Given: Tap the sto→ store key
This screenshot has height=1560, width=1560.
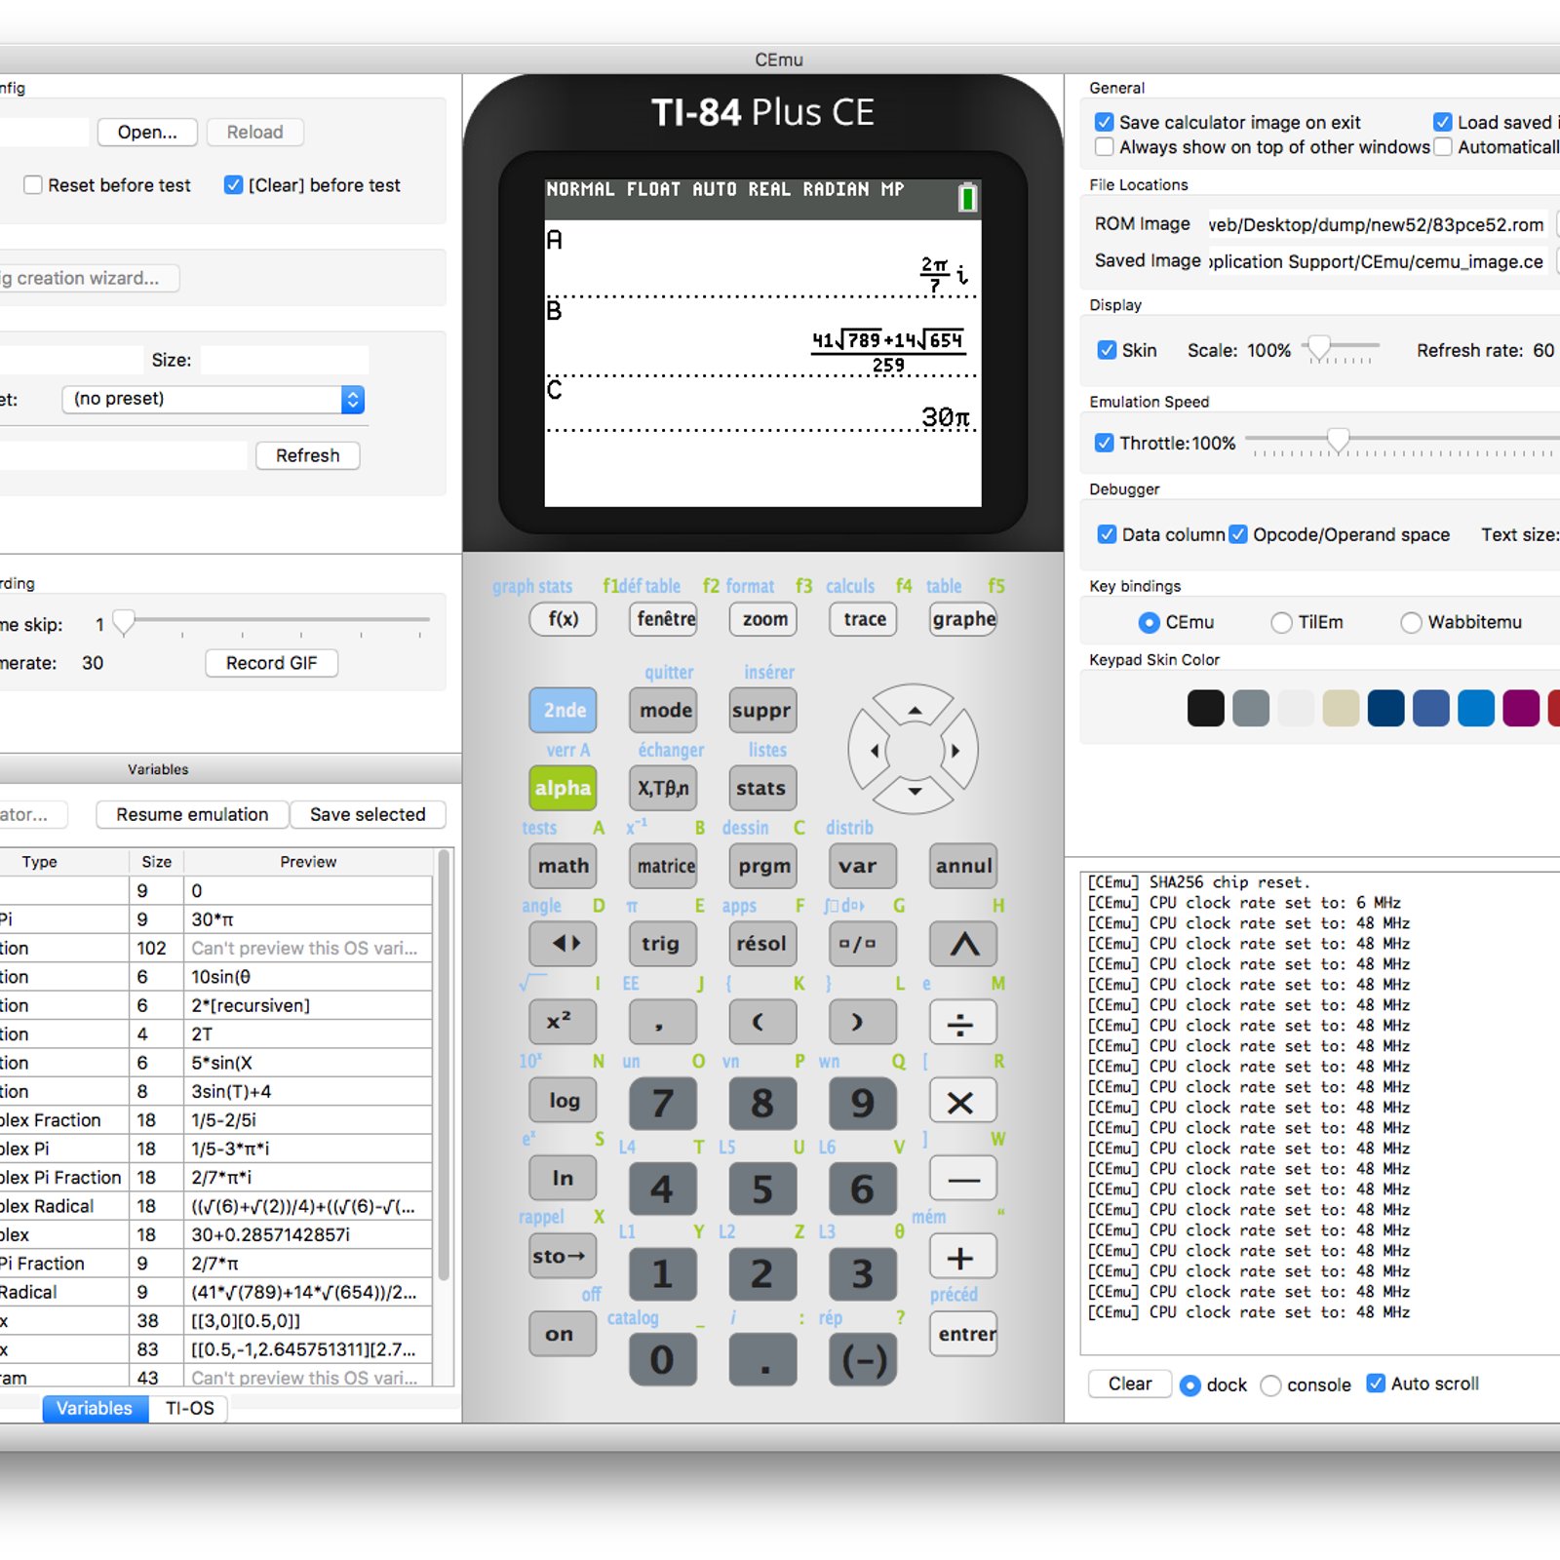Looking at the screenshot, I should coord(563,1256).
